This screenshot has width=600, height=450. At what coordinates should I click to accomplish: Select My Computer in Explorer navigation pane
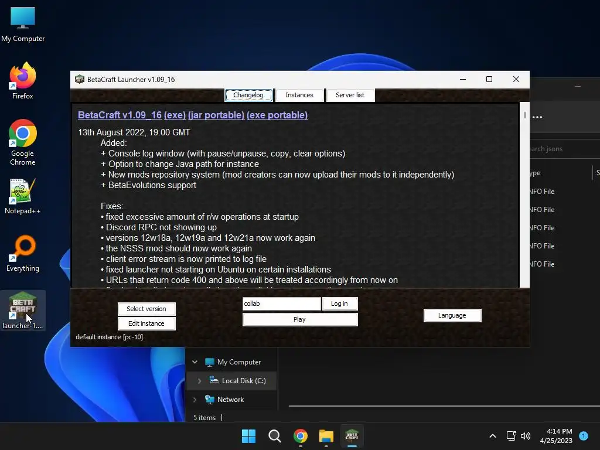(233, 362)
